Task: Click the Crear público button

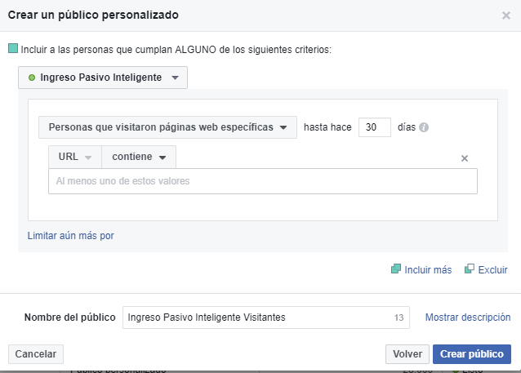Action: 472,354
